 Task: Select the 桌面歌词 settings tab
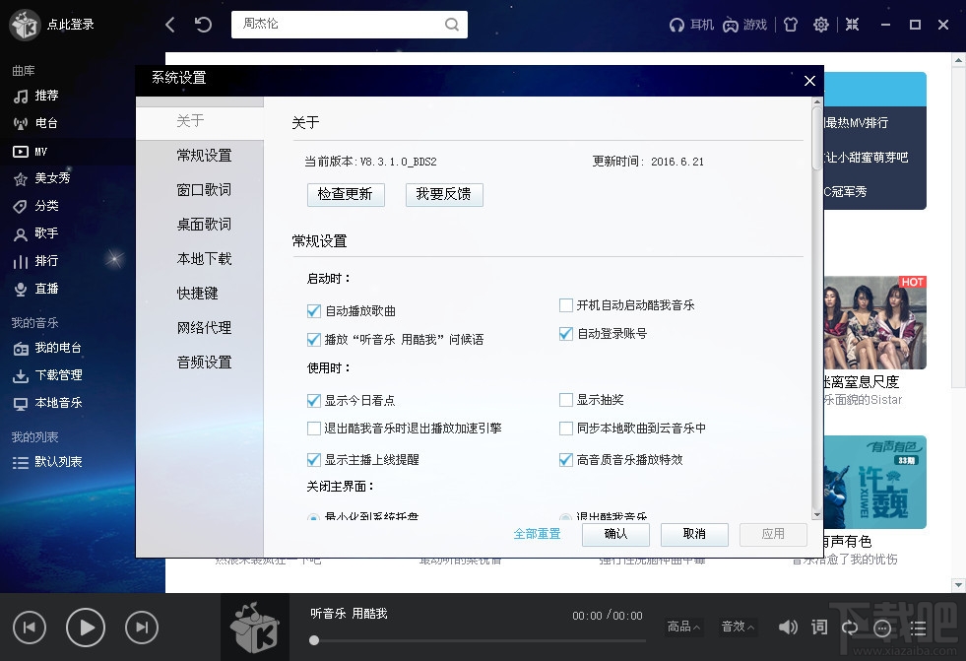[x=204, y=225]
